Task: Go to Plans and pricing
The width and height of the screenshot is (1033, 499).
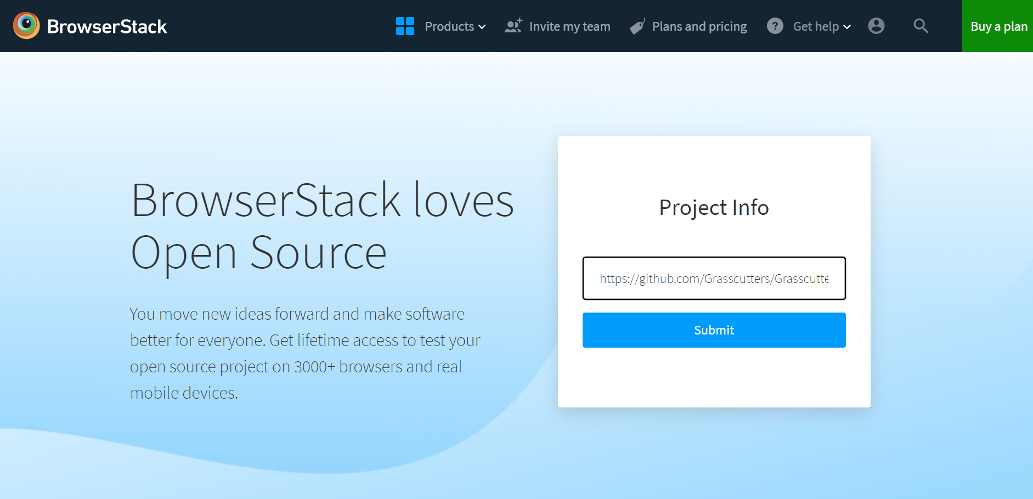Action: pyautogui.click(x=699, y=26)
